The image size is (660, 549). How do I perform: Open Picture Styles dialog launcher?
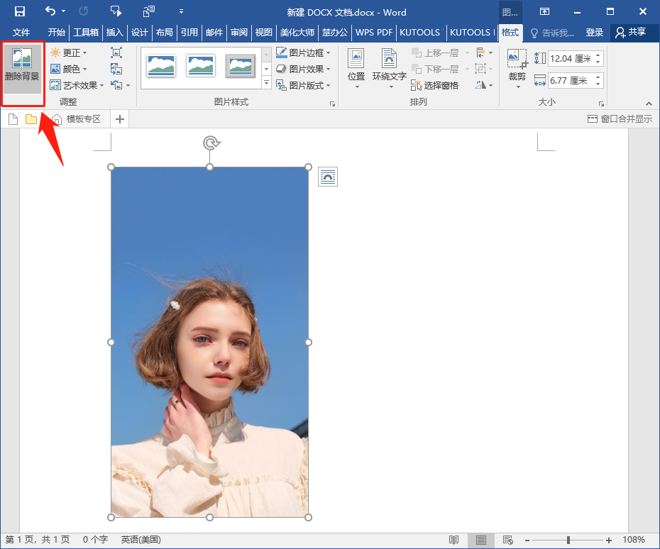(333, 104)
